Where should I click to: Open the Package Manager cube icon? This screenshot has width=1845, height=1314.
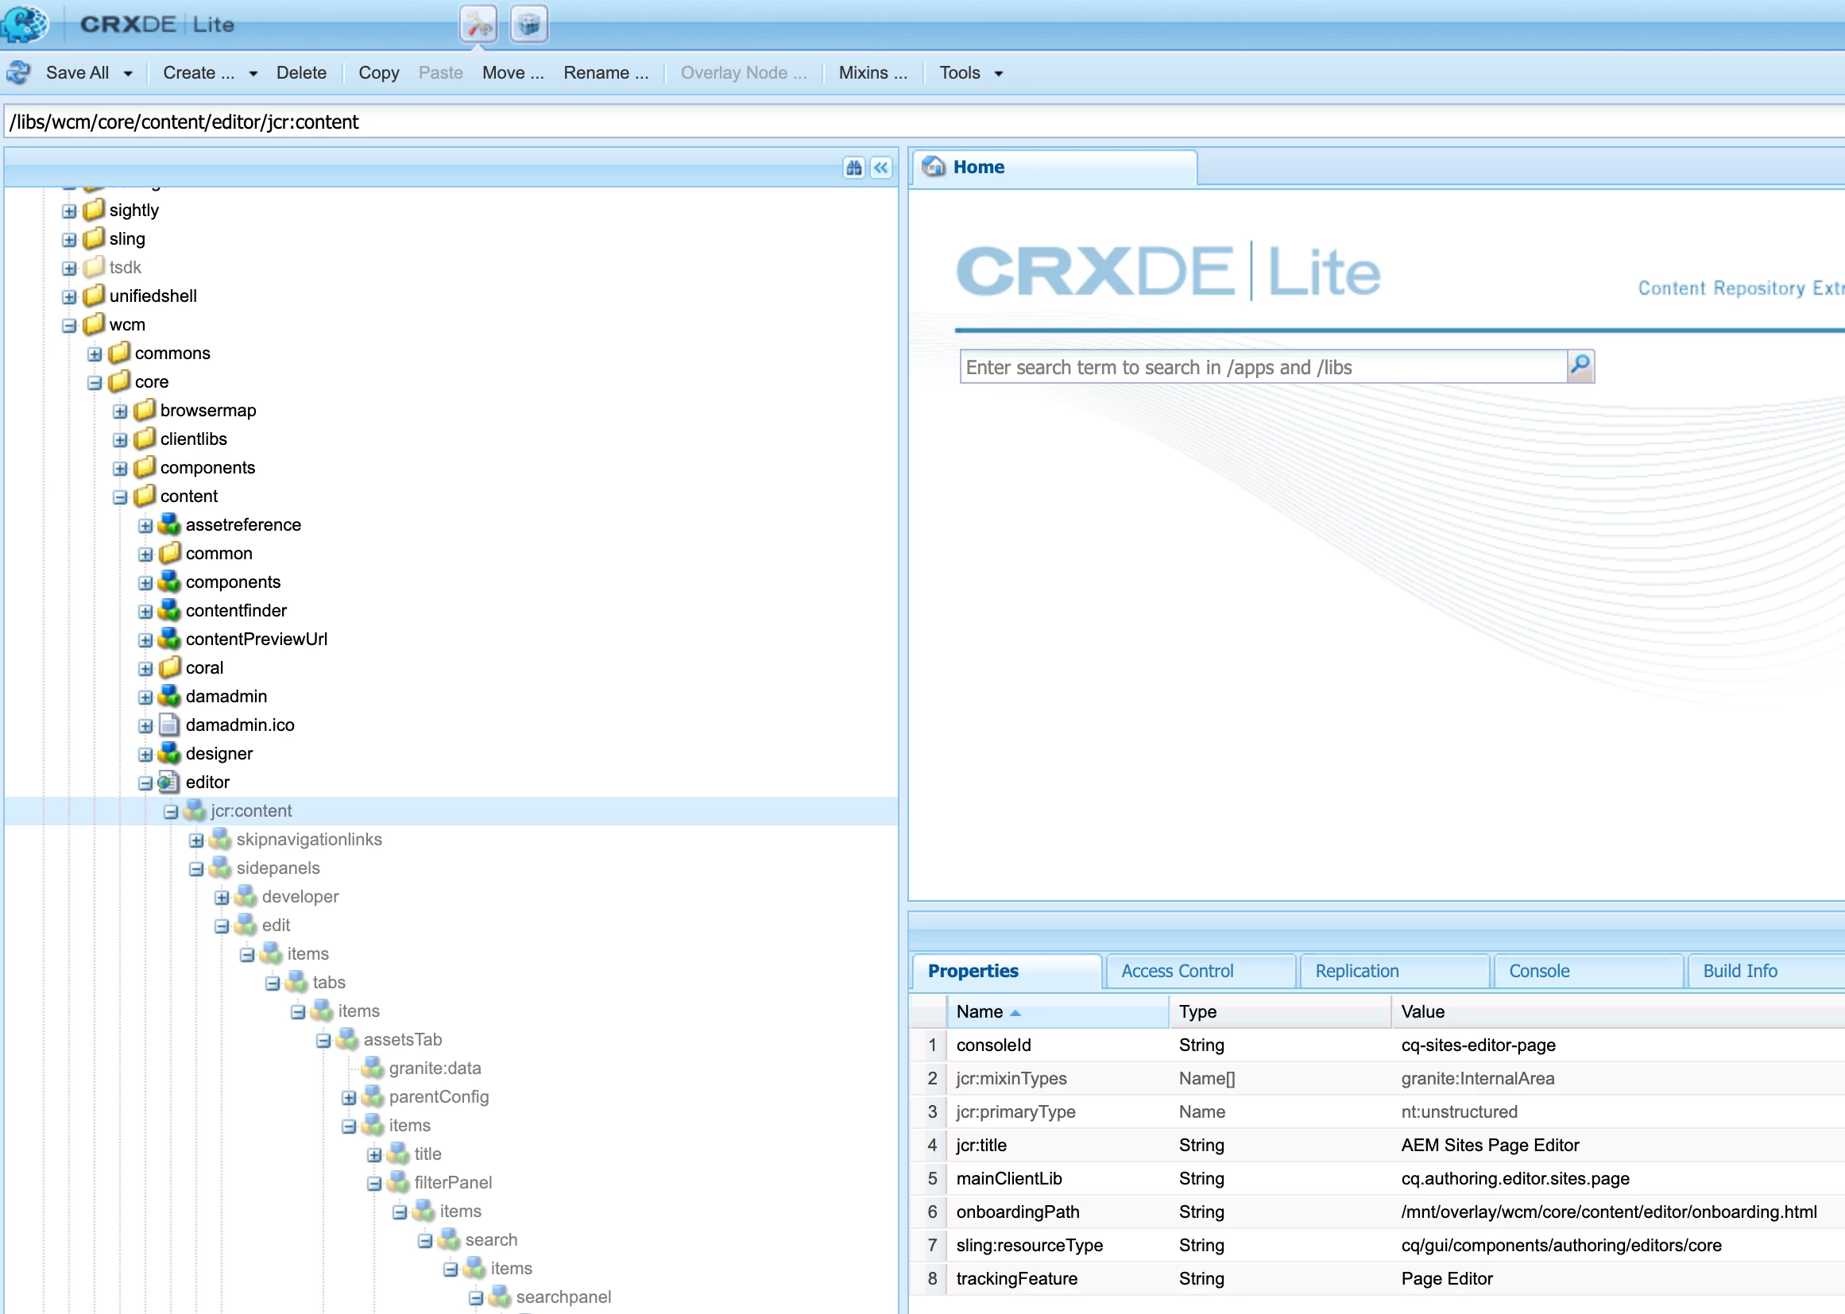pyautogui.click(x=529, y=25)
